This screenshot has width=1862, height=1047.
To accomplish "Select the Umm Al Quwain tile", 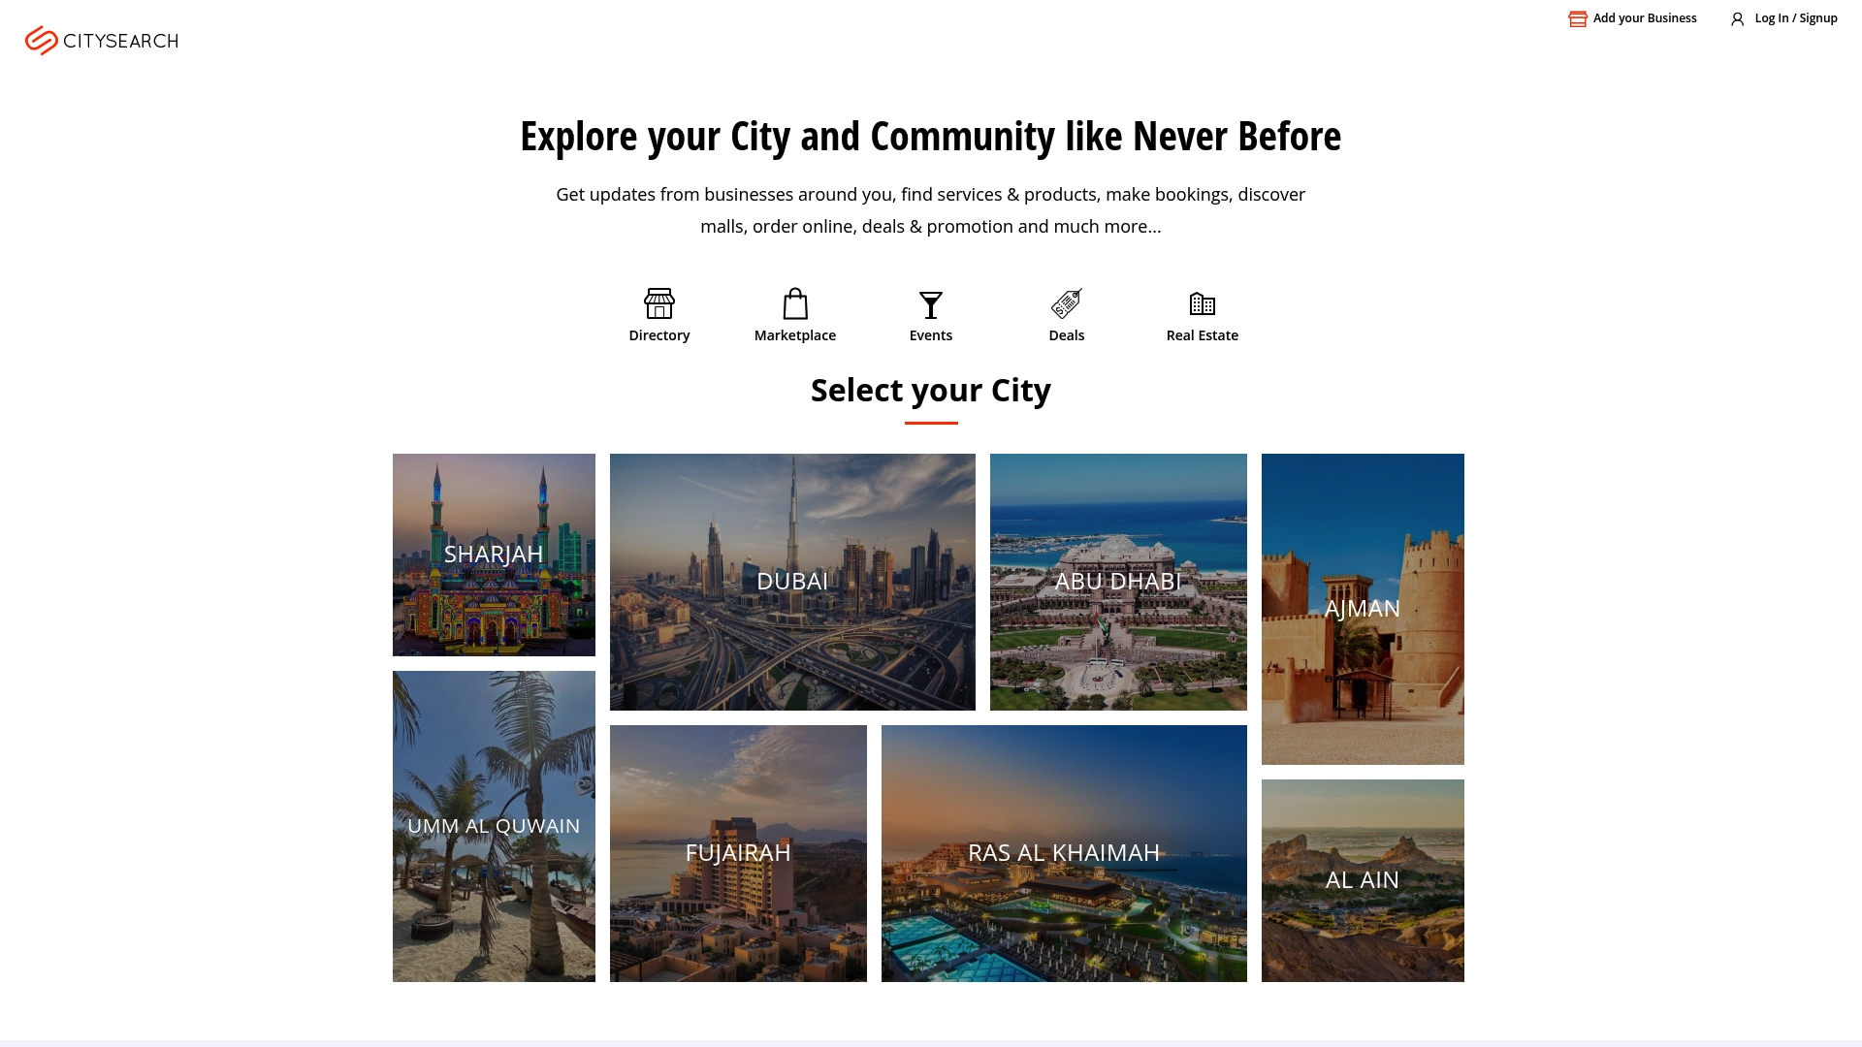I will point(494,826).
